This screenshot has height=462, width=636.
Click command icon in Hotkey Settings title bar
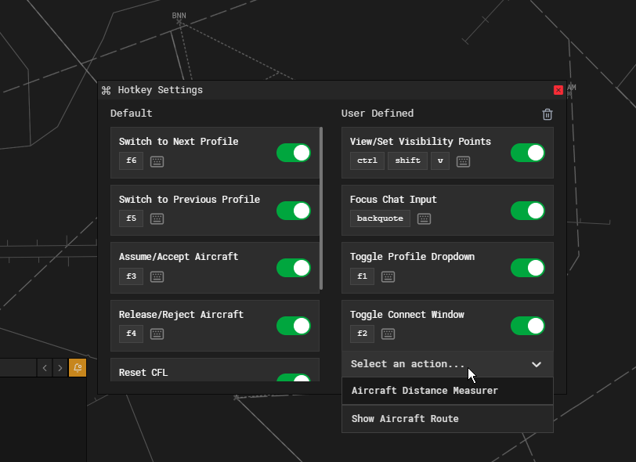click(106, 90)
